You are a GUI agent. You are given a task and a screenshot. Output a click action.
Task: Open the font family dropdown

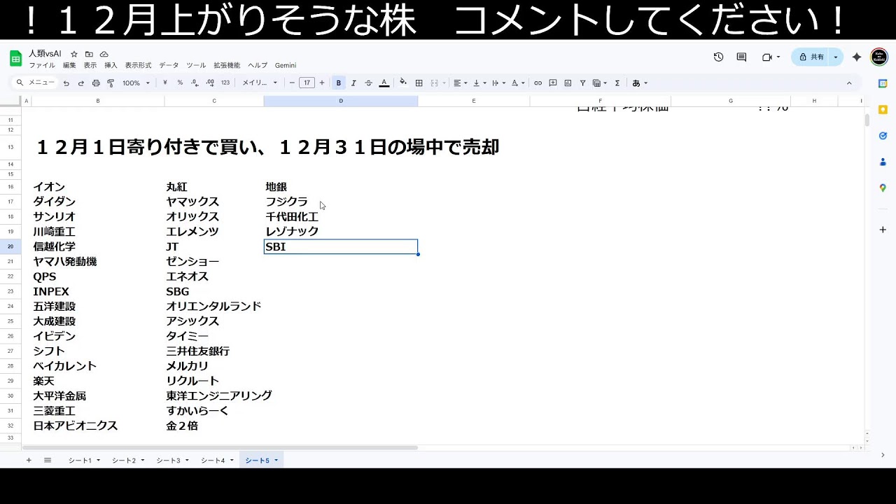coord(259,83)
